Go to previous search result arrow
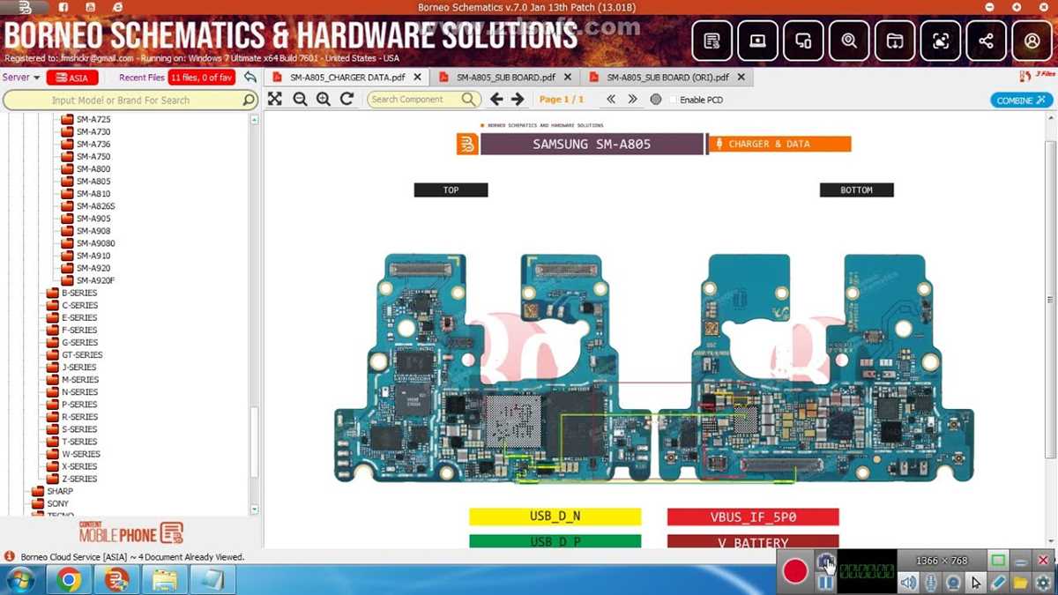The image size is (1058, 595). point(496,100)
